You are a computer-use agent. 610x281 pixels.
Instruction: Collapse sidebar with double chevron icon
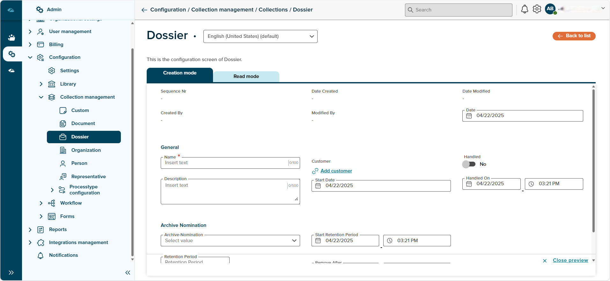tap(128, 272)
